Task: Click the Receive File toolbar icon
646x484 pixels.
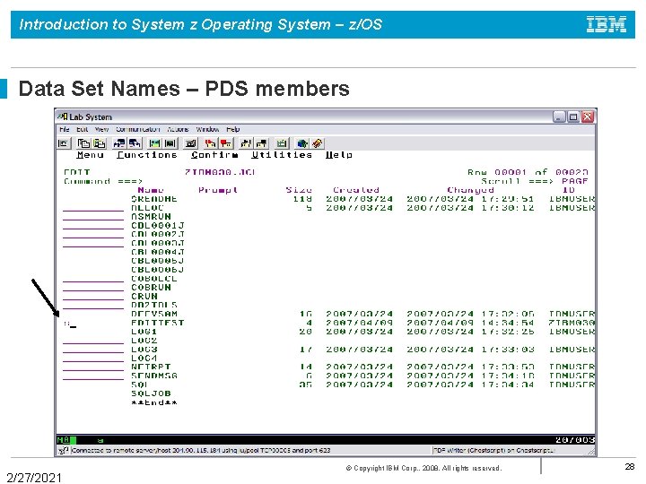Action: (135, 143)
